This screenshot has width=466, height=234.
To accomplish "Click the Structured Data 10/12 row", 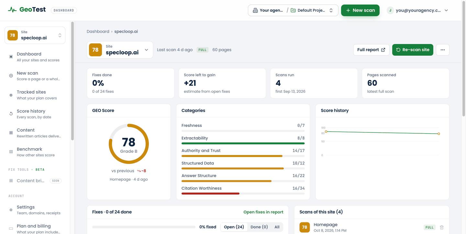I will point(243,165).
